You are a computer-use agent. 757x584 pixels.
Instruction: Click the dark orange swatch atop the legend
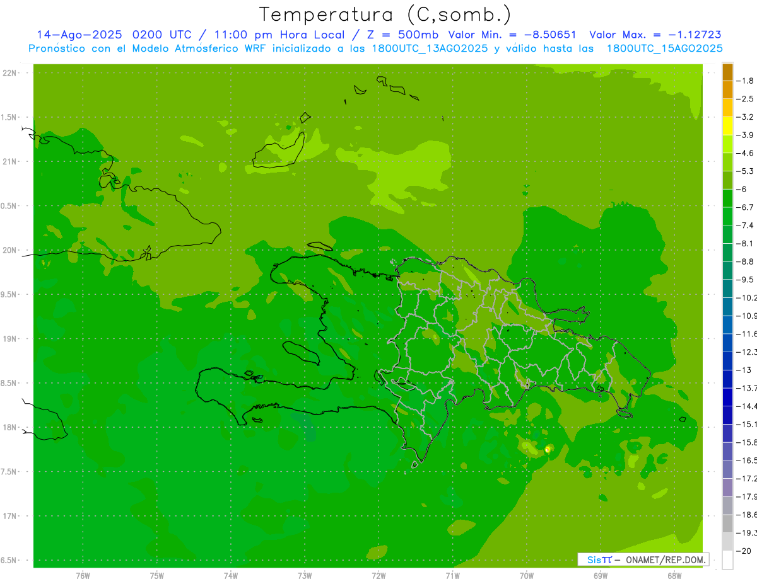727,72
